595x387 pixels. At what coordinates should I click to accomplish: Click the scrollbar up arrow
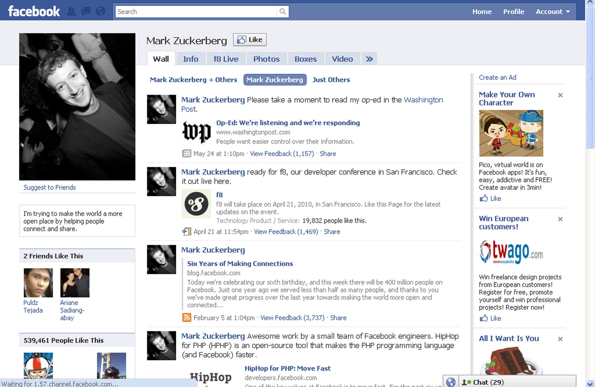click(590, 3)
